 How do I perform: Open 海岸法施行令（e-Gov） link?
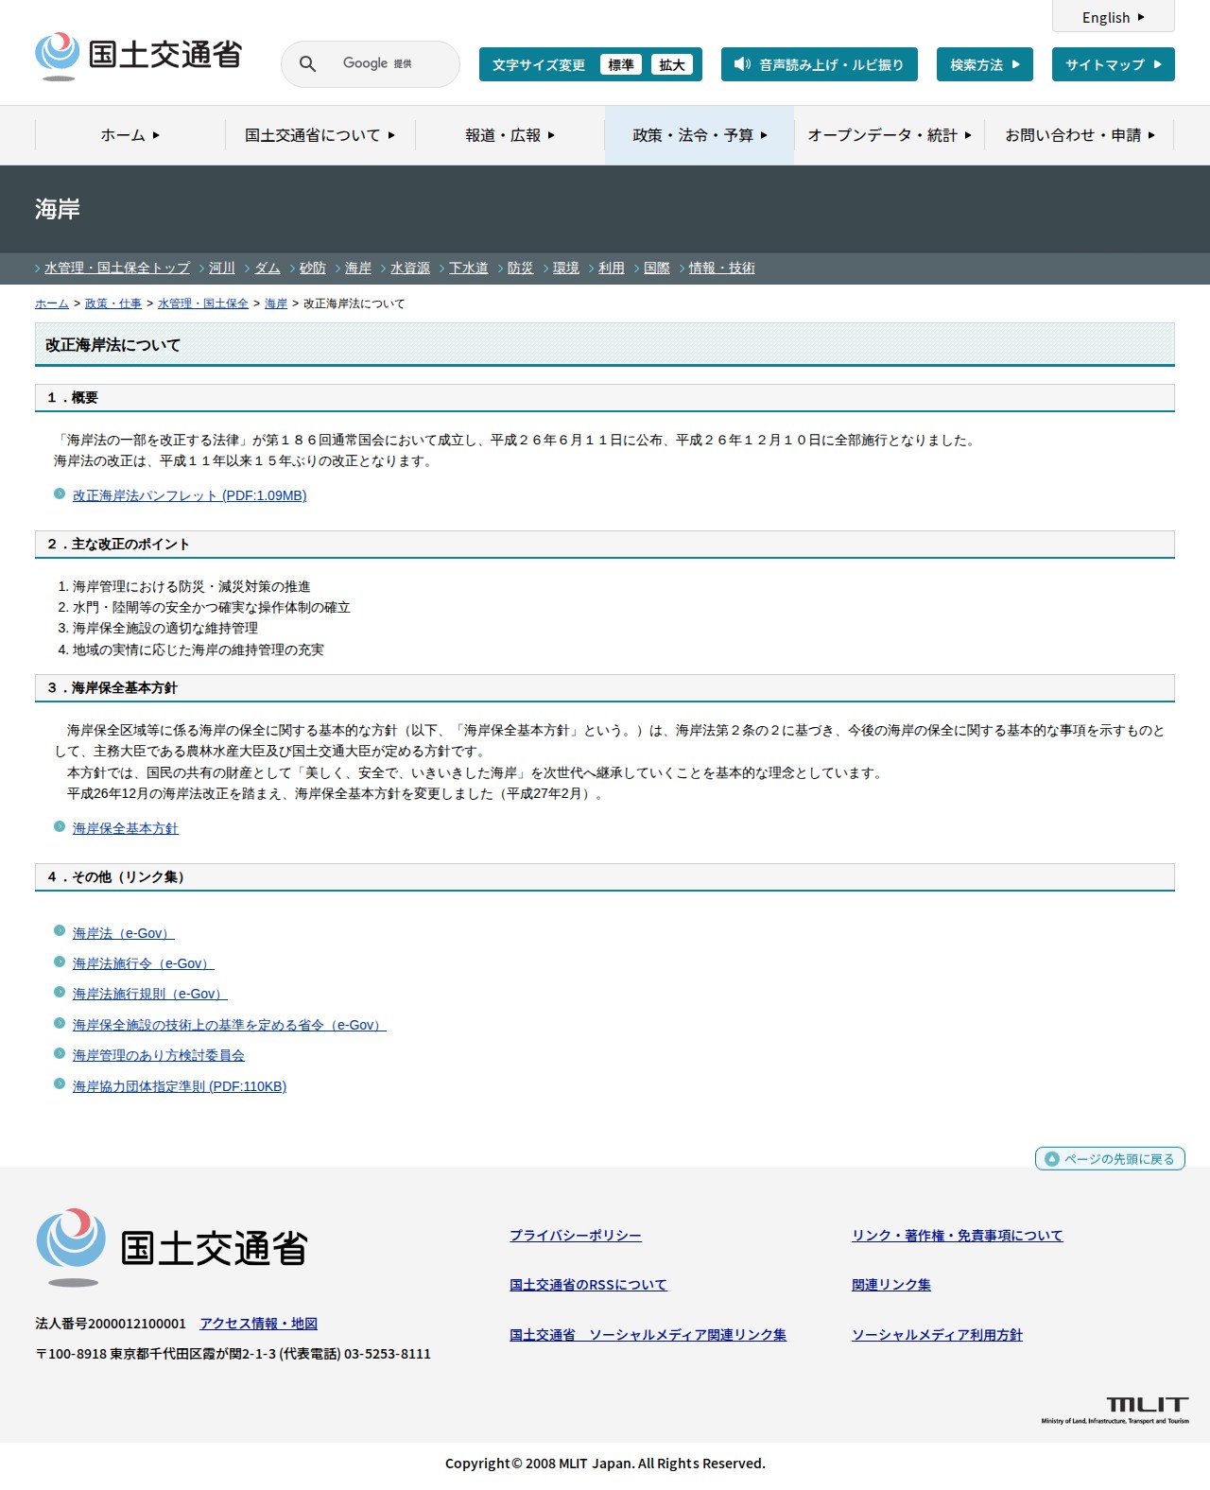[x=144, y=963]
